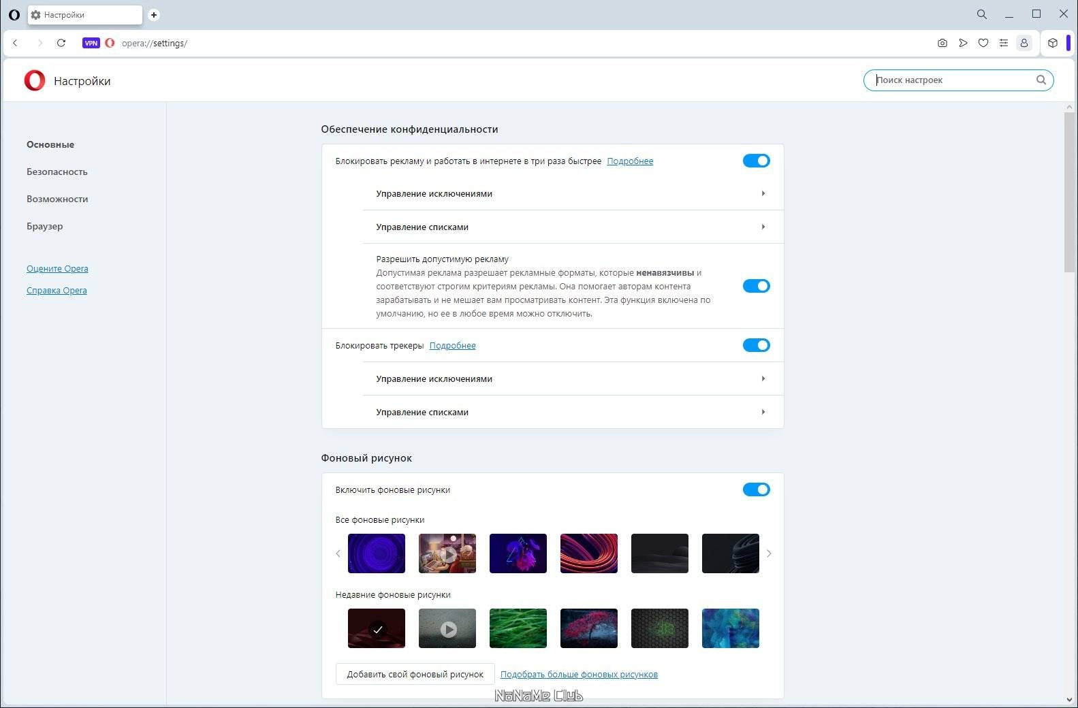Select the red swirl wallpaper
Image resolution: width=1078 pixels, height=708 pixels.
(x=589, y=553)
